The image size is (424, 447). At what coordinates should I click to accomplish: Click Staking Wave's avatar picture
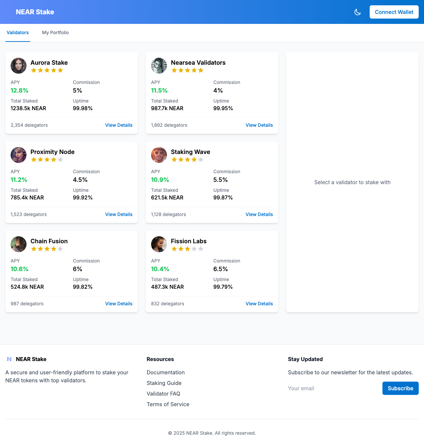(x=159, y=155)
